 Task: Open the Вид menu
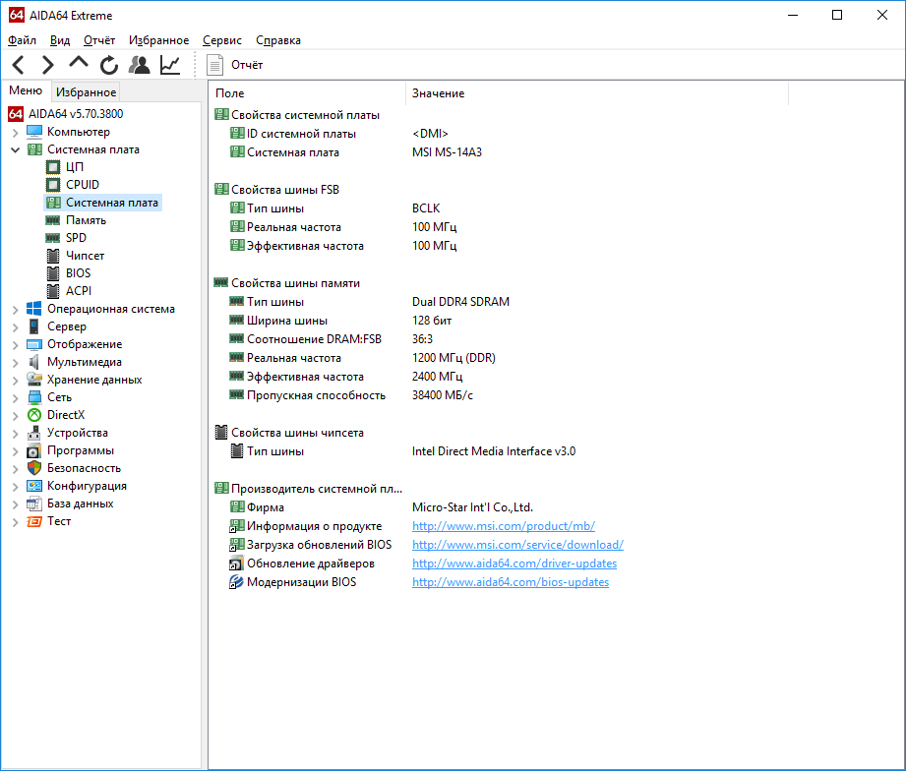[x=60, y=40]
